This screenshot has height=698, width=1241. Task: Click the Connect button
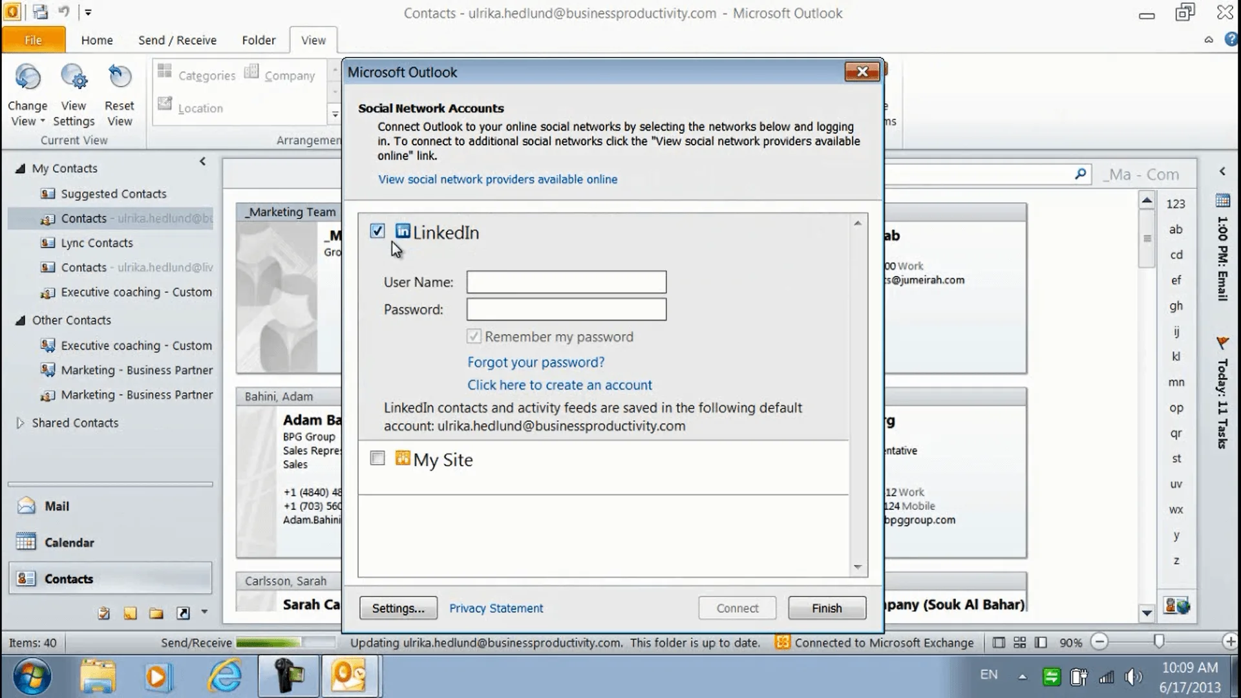pyautogui.click(x=737, y=608)
